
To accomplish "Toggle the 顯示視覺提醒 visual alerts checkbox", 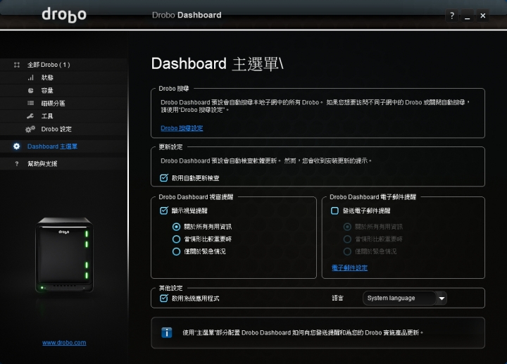I will [164, 211].
